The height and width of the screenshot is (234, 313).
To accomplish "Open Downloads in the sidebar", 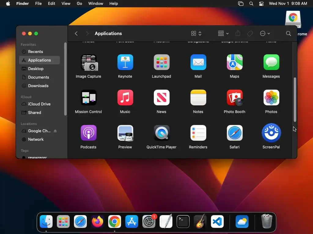I will click(39, 86).
